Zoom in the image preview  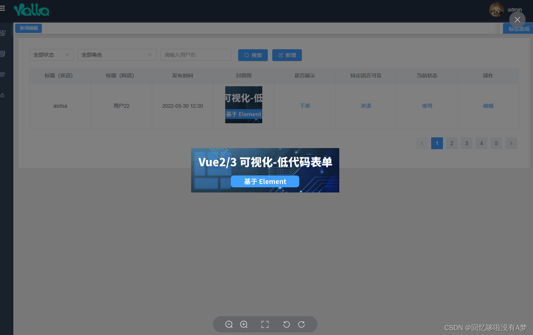pos(244,324)
